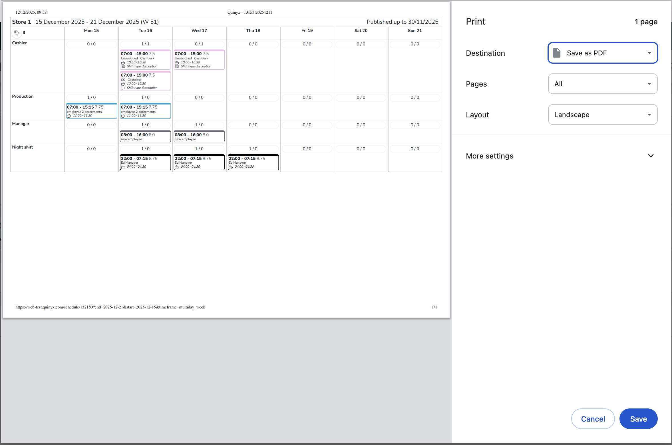Open the Pages dropdown set to All
Viewport: 672px width, 445px height.
603,84
